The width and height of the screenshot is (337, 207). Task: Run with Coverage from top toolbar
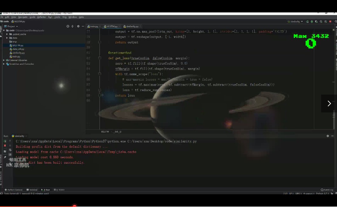click(316, 22)
